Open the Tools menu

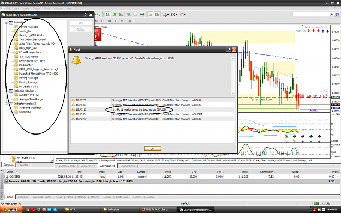pyautogui.click(x=47, y=9)
